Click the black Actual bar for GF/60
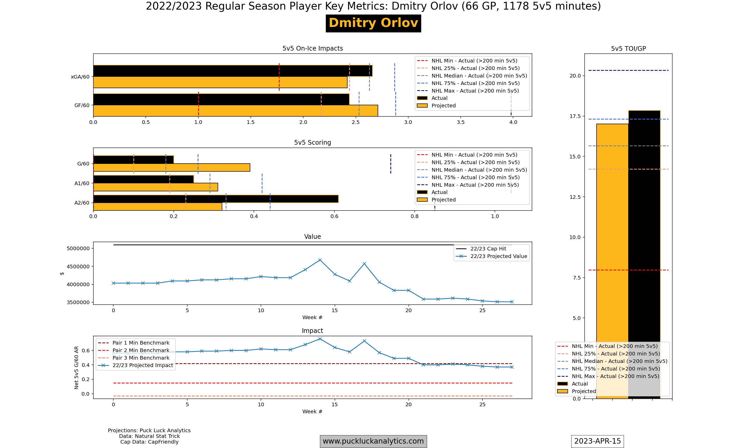747x448 pixels. (221, 99)
